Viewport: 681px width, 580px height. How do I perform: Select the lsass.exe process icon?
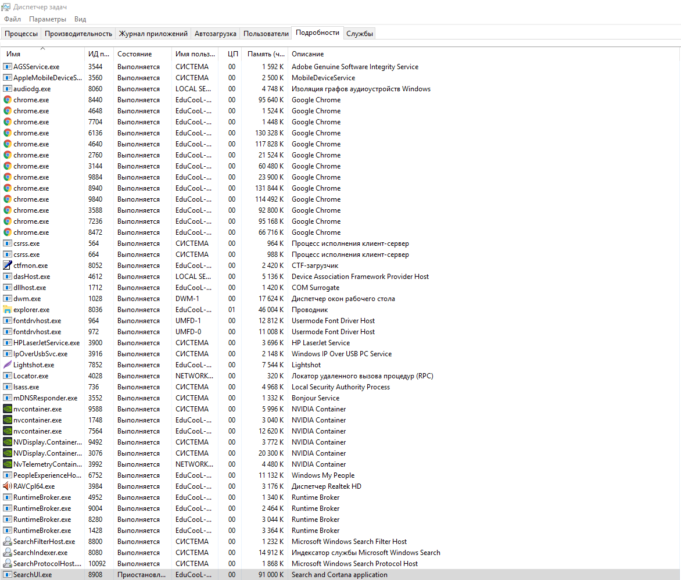(8, 386)
